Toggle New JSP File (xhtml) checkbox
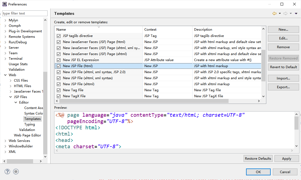The height and width of the screenshot is (180, 301). pos(59,84)
